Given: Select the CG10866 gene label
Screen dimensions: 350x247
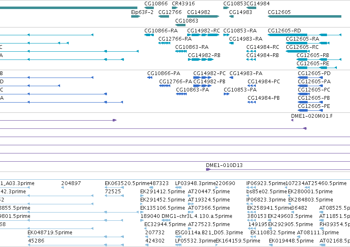Looking at the screenshot, I should [156, 4].
